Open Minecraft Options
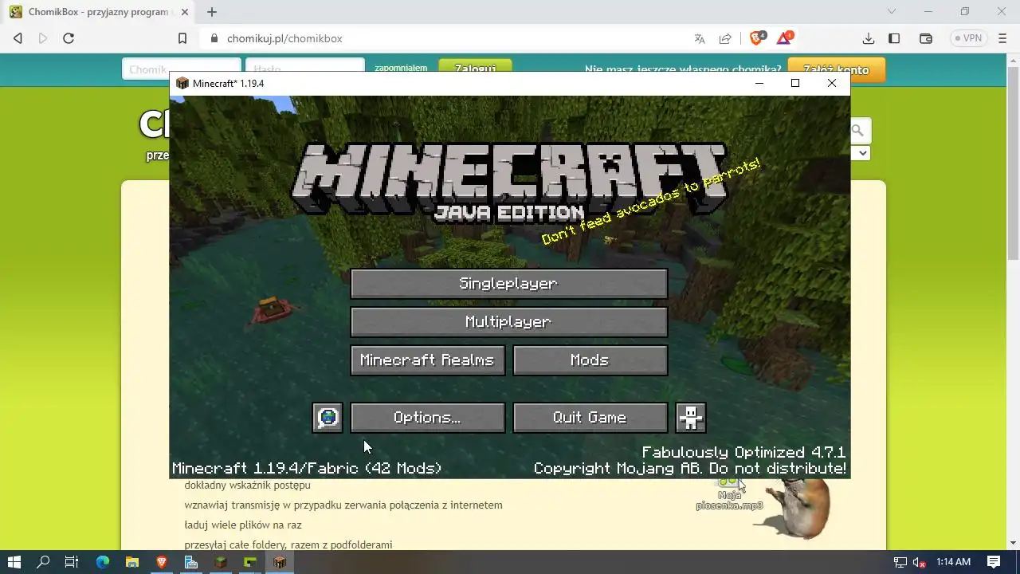 [x=427, y=418]
